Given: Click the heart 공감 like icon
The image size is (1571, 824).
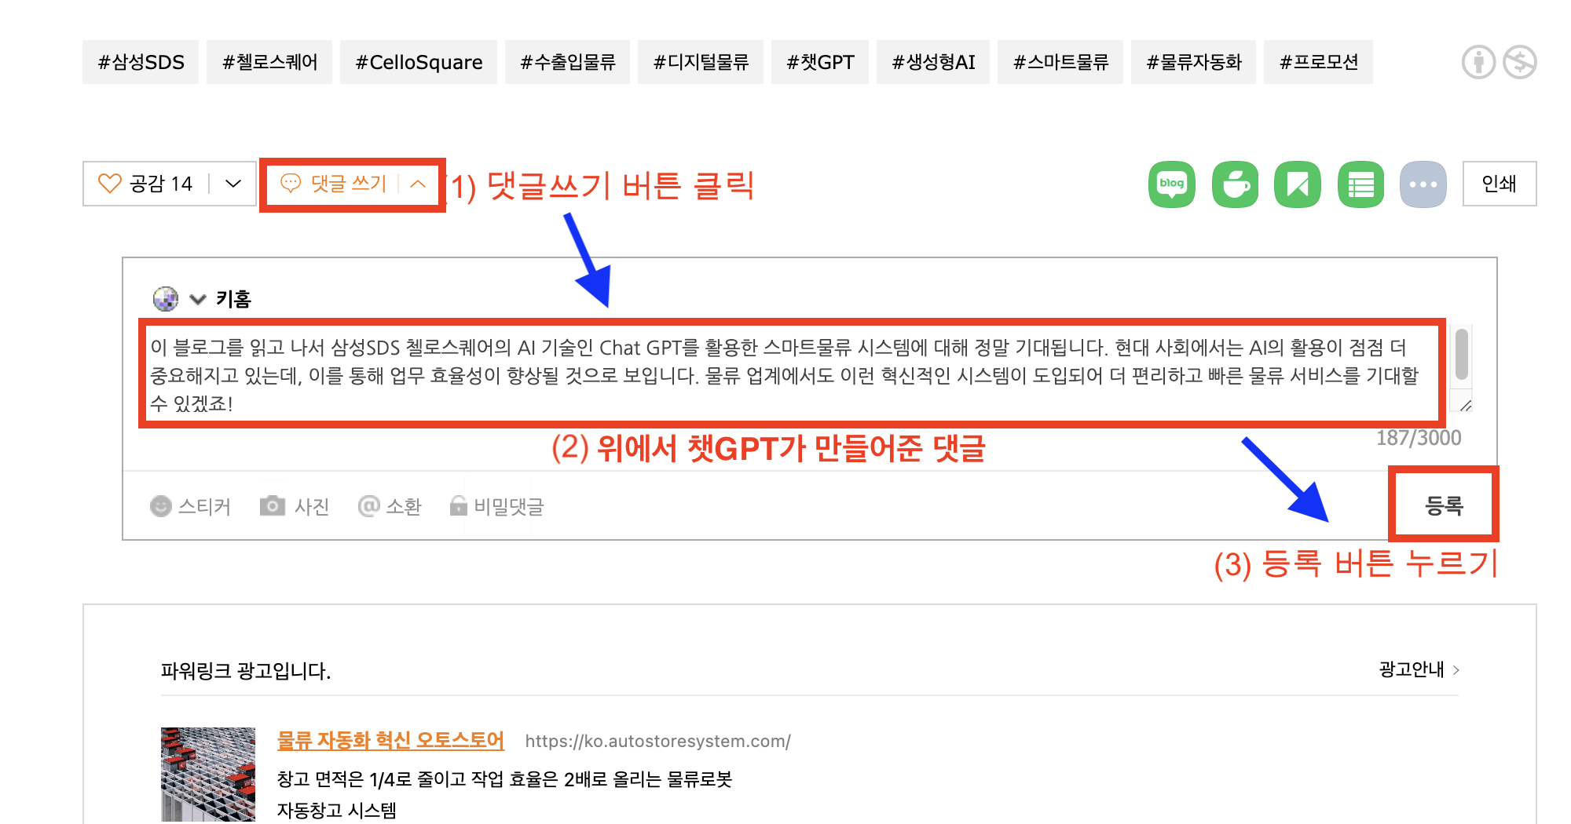Looking at the screenshot, I should pyautogui.click(x=110, y=184).
